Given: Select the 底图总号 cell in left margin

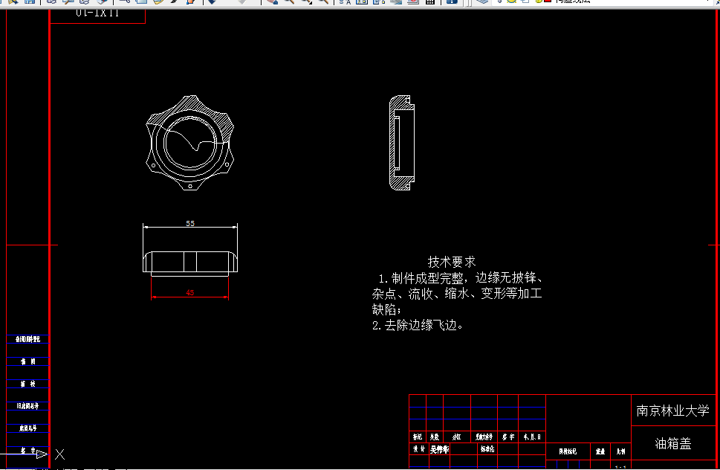Looking at the screenshot, I should click(x=28, y=428).
